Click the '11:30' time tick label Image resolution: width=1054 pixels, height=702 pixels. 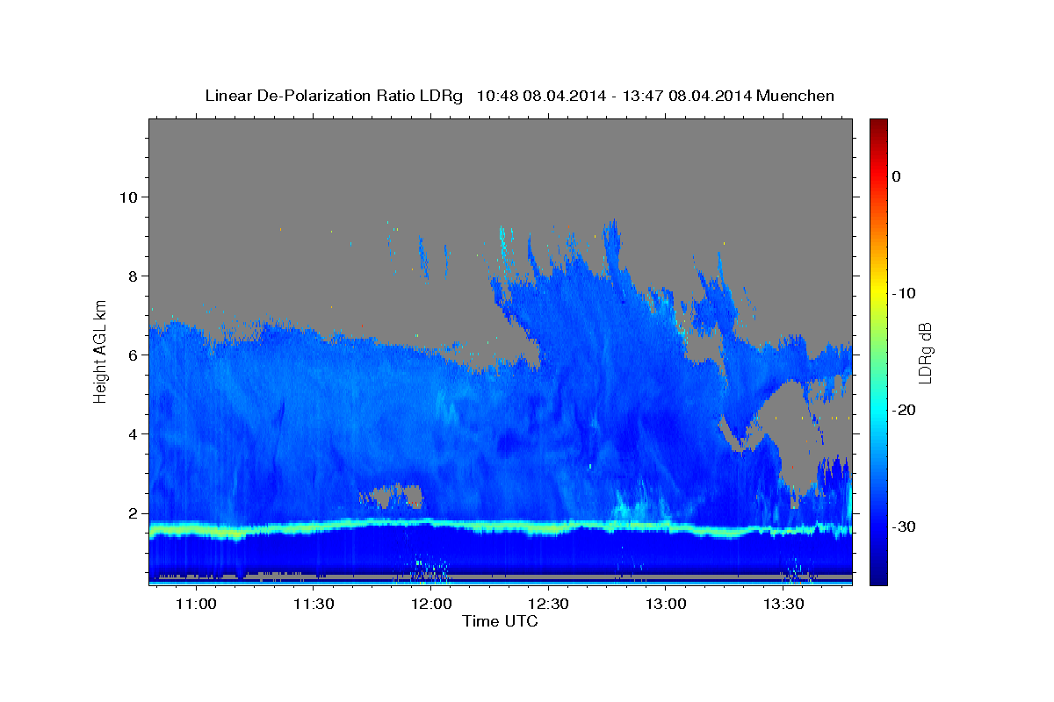[x=314, y=605]
